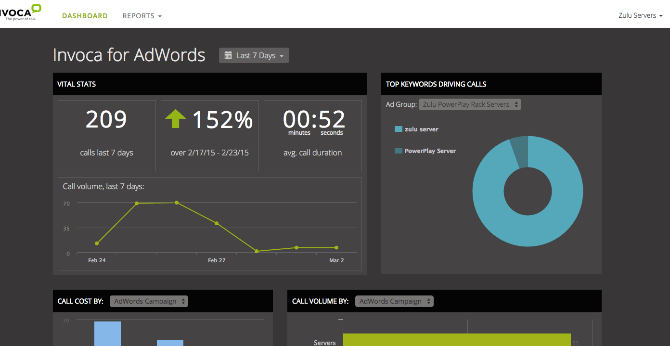Click the 209 calls stat value
The width and height of the screenshot is (670, 346).
106,119
